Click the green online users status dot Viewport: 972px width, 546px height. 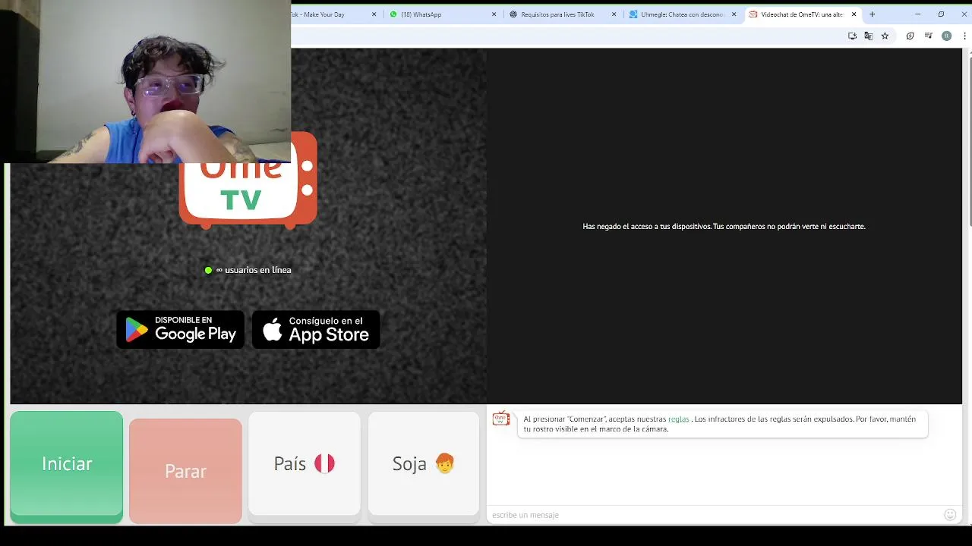(209, 270)
